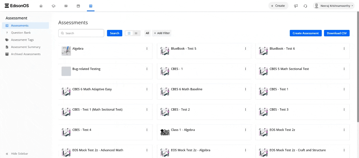359x158 pixels.
Task: Open the options menu for EOS Mock Test 2z
Action: 344,130
